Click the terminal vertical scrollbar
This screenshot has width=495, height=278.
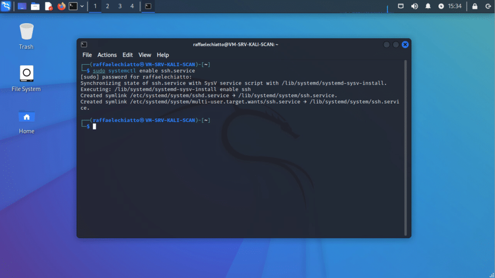406,147
